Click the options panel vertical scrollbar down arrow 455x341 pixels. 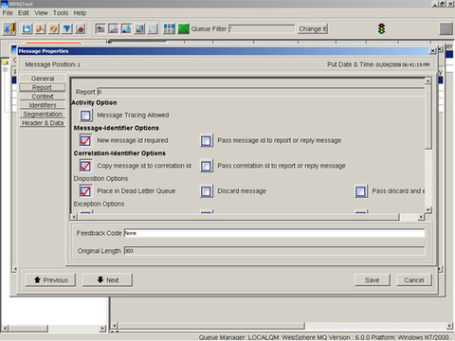(x=428, y=209)
